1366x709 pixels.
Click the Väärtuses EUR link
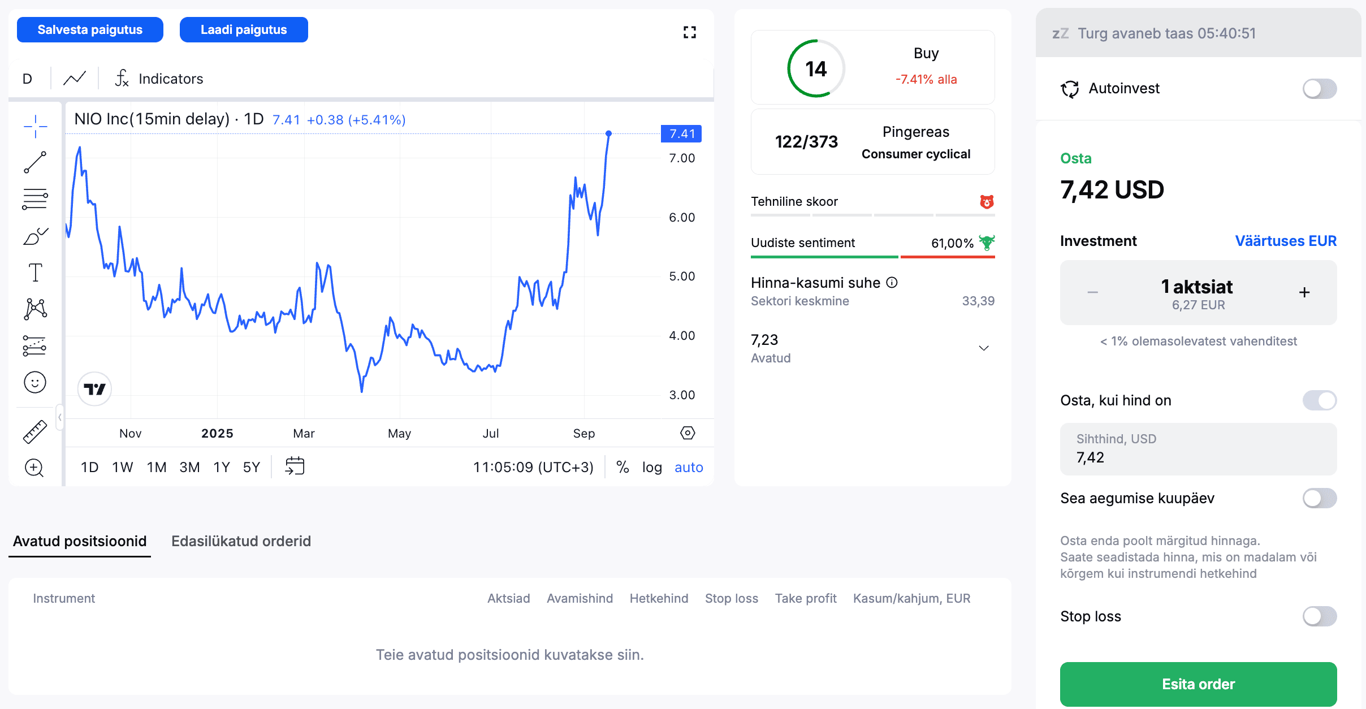click(1286, 241)
